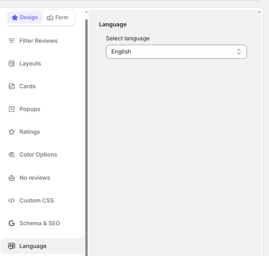Switch to the Form tab
Viewport: 269px width, 256px height.
pyautogui.click(x=58, y=18)
